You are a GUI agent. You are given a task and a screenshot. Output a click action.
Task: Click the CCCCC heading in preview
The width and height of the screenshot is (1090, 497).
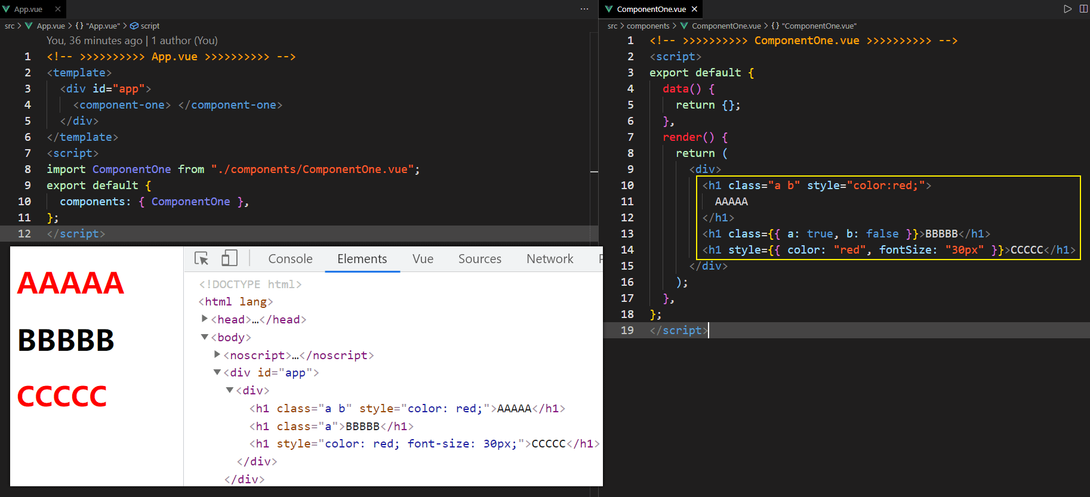[62, 396]
